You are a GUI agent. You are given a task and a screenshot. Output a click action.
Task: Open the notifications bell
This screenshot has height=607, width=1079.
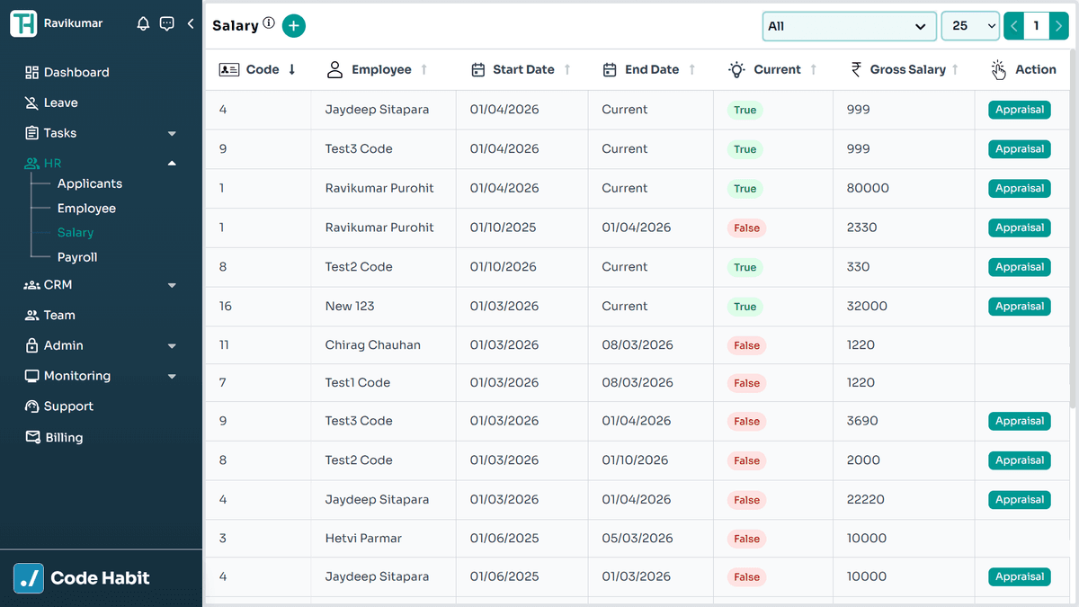pos(143,24)
